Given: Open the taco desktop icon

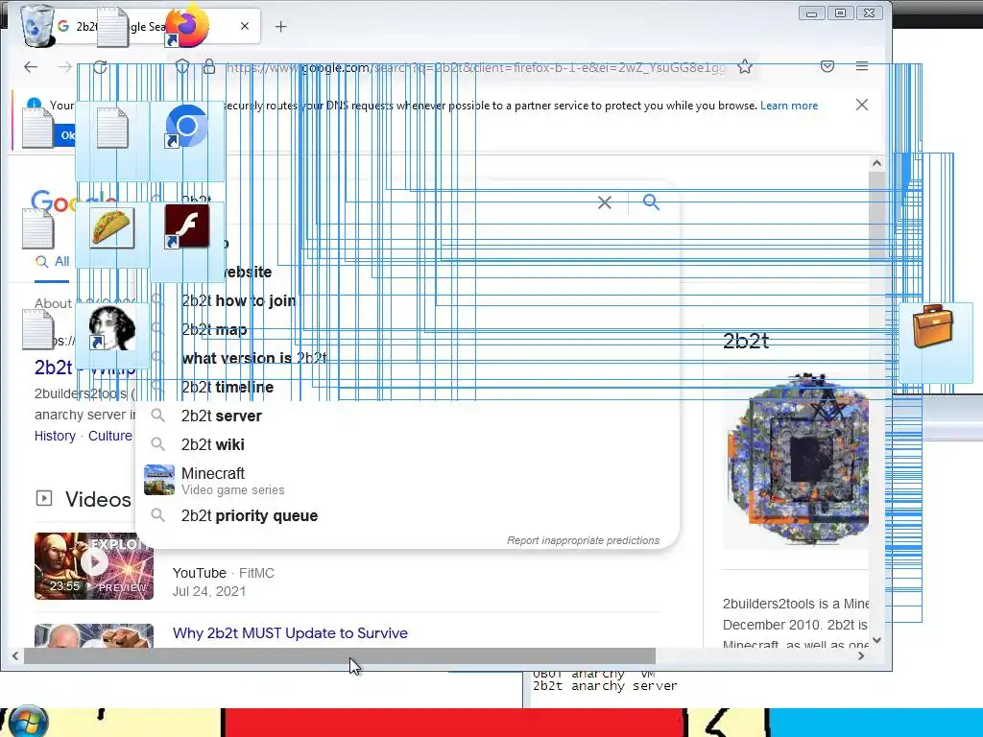Looking at the screenshot, I should (x=112, y=228).
